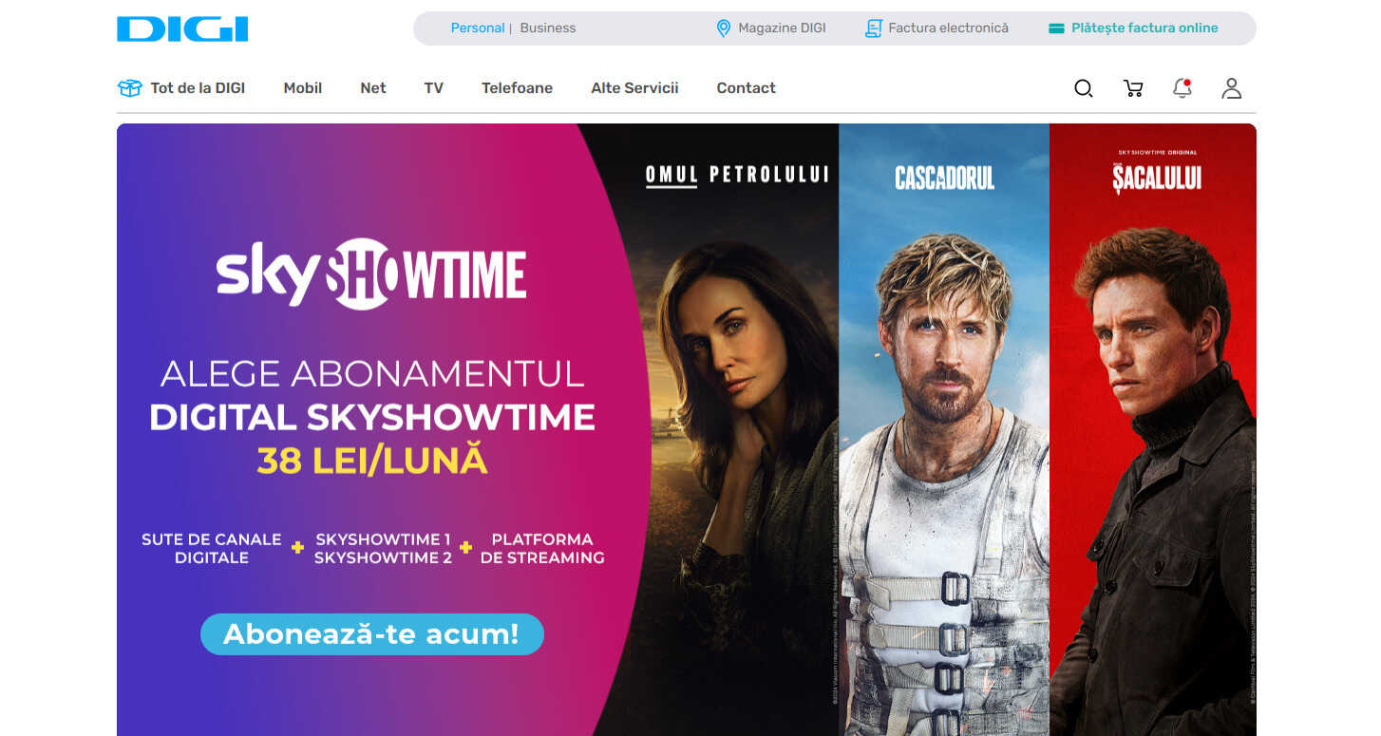Open the Plătește factura online link
Image resolution: width=1381 pixels, height=736 pixels.
coord(1145,28)
